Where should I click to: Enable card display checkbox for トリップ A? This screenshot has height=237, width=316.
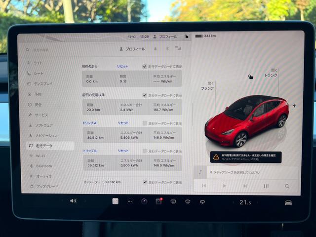coord(145,123)
